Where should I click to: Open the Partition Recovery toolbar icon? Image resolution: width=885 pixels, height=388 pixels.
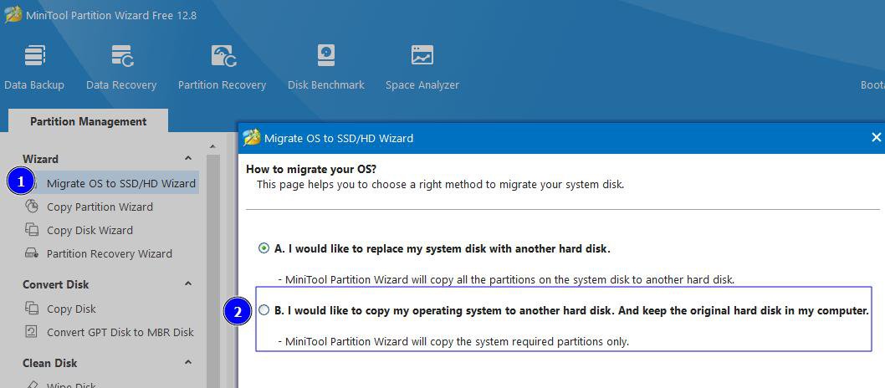click(x=223, y=56)
